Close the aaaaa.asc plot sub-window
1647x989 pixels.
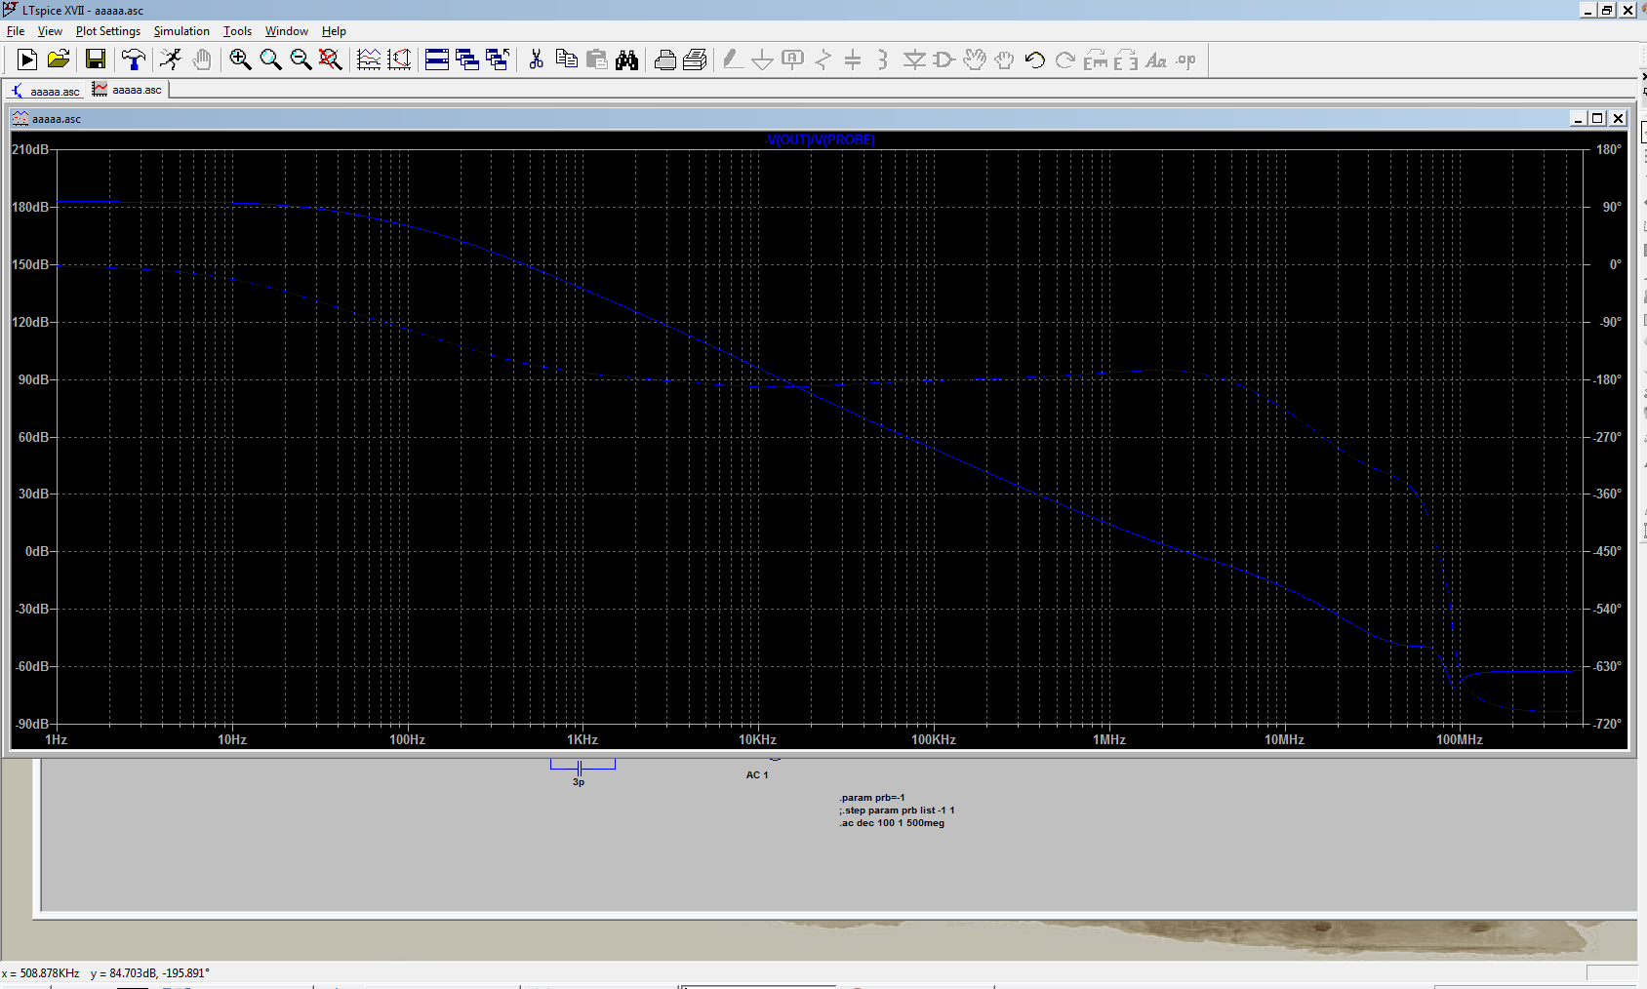coord(1618,118)
